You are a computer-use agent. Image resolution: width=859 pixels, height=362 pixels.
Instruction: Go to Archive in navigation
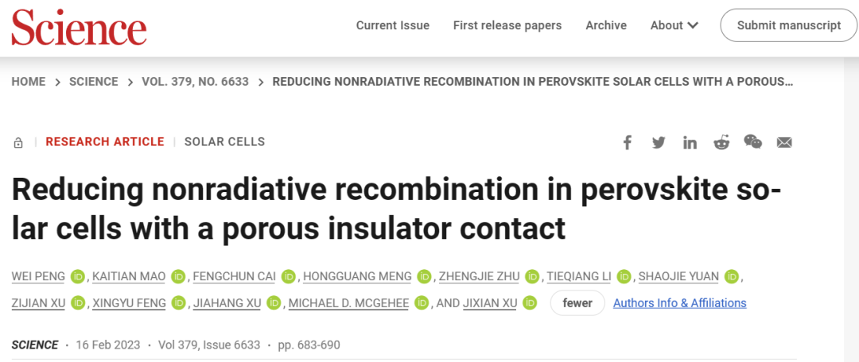(606, 25)
